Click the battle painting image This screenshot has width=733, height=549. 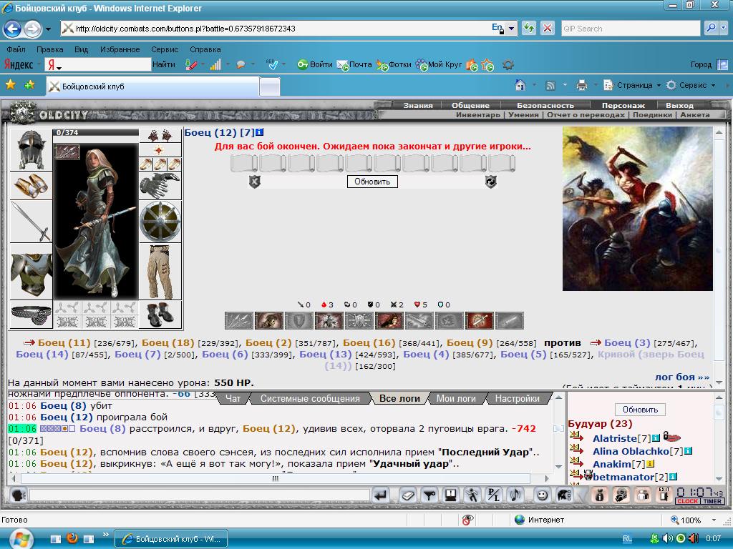pyautogui.click(x=638, y=209)
